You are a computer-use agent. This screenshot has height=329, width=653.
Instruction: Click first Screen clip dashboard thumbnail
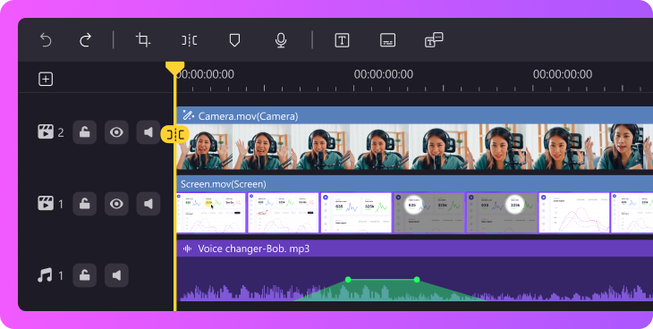click(x=211, y=213)
